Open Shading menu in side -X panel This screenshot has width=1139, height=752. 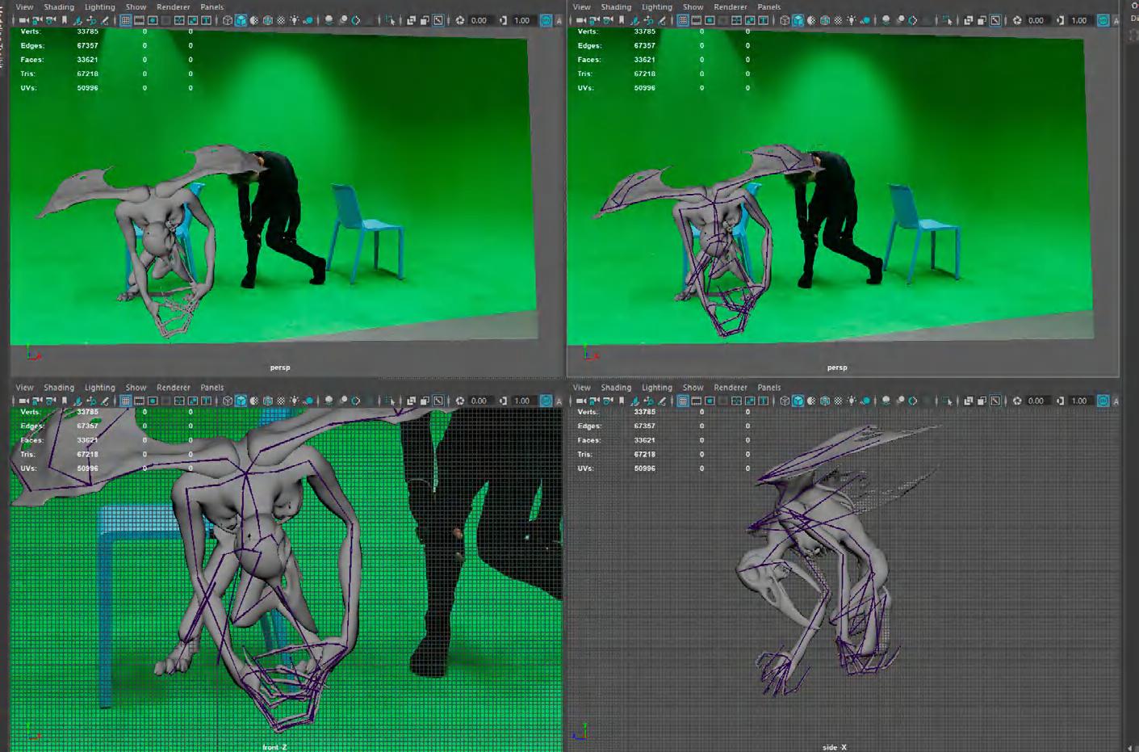[616, 388]
